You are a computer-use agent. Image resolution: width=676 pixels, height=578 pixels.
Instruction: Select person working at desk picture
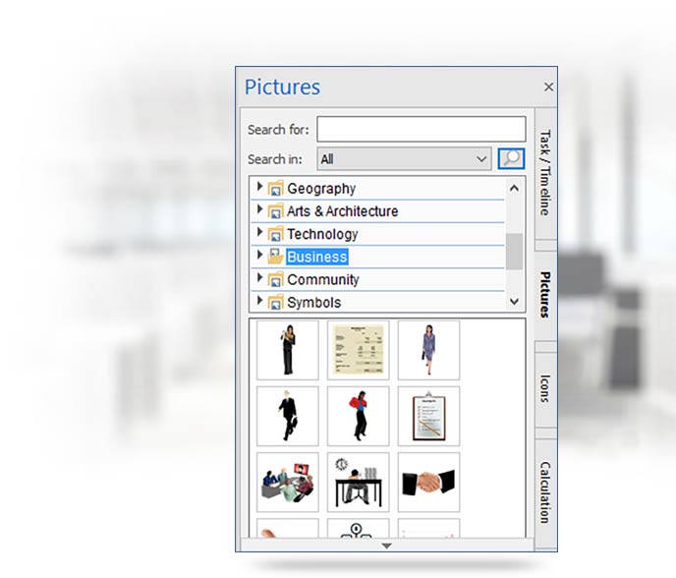point(359,482)
